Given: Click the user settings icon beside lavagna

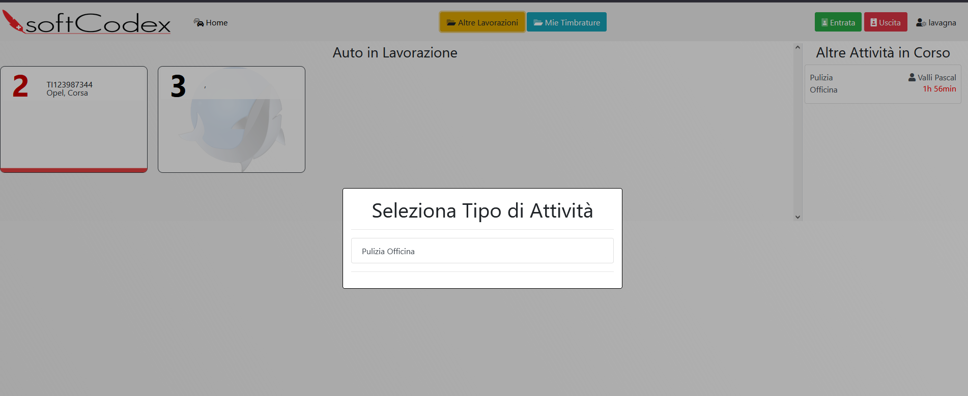Looking at the screenshot, I should point(921,22).
